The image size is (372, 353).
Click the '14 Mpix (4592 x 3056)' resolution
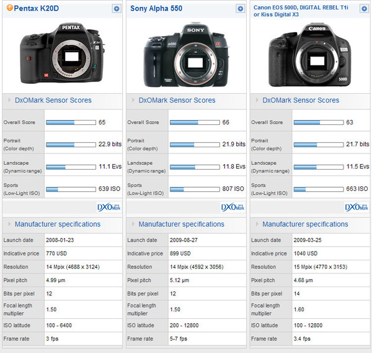[x=197, y=267]
